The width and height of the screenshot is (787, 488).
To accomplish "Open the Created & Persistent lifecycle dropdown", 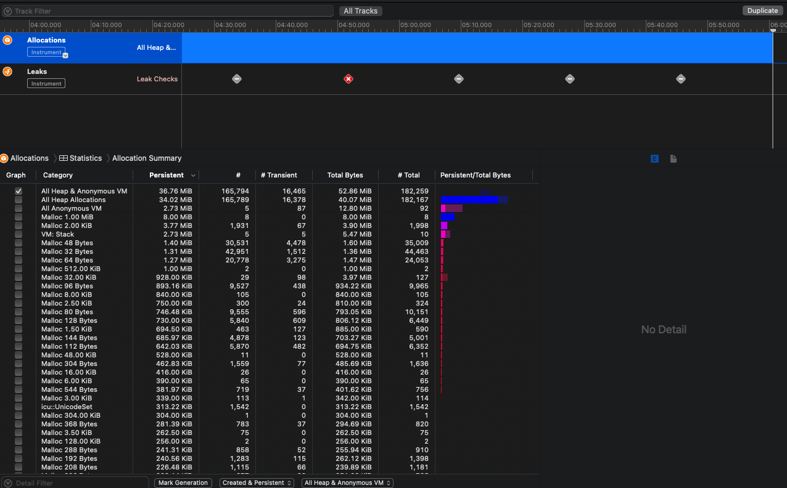I will click(x=257, y=483).
